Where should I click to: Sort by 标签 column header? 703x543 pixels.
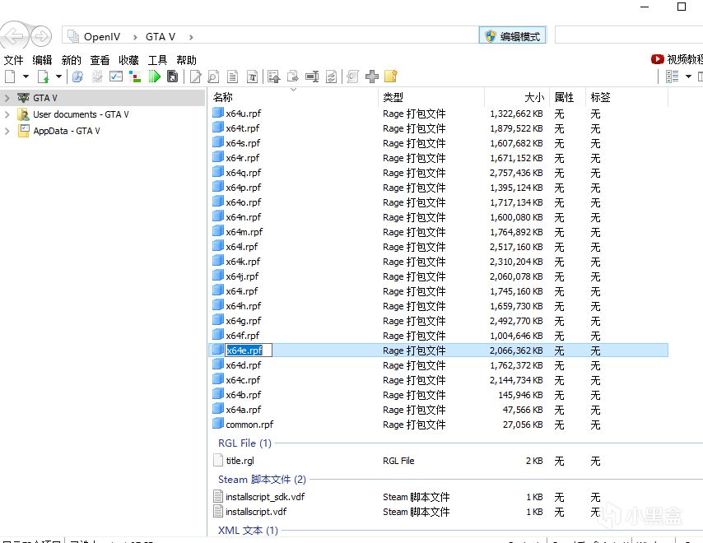[x=626, y=97]
